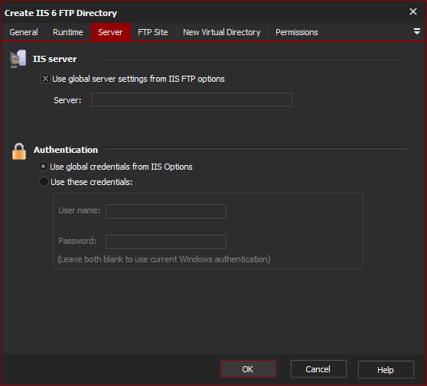Click the Password input field

[x=166, y=242]
